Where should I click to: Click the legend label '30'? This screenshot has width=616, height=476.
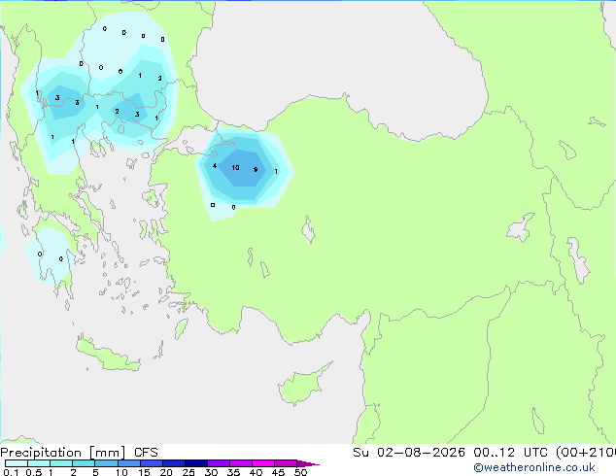pos(211,472)
